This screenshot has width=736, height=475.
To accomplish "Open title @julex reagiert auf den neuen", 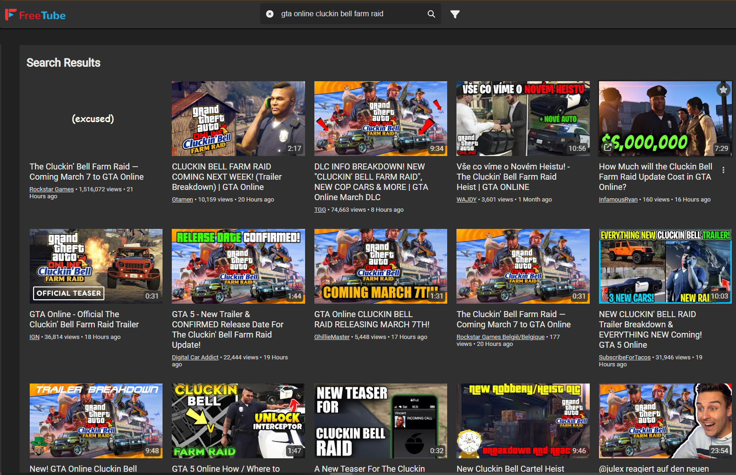I will pyautogui.click(x=654, y=469).
